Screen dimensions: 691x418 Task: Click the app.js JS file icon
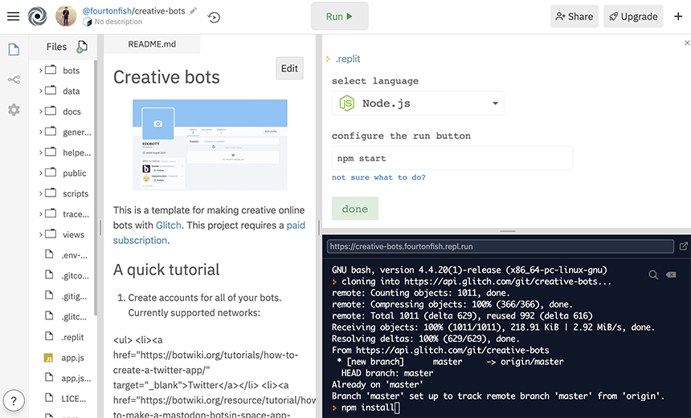[48, 358]
